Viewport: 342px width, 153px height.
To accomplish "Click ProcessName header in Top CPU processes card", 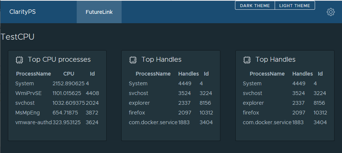I will (33, 74).
